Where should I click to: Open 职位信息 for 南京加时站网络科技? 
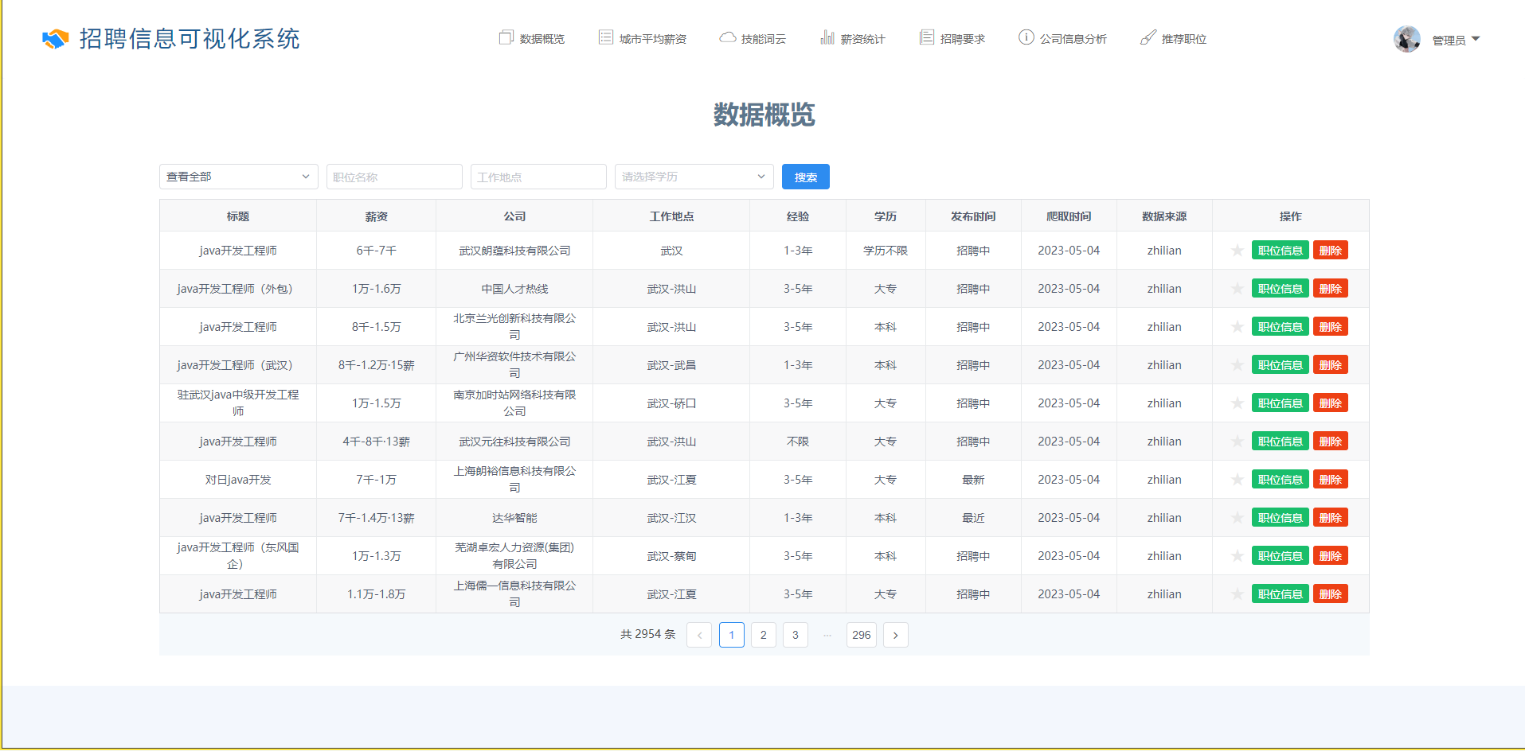(1281, 403)
